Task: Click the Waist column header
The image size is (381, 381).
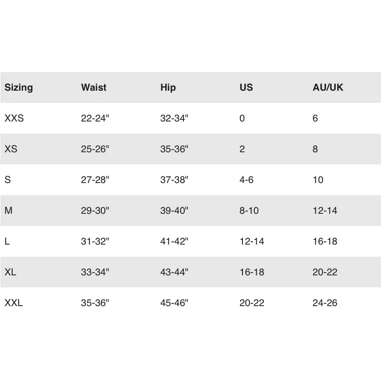Action: [x=94, y=87]
